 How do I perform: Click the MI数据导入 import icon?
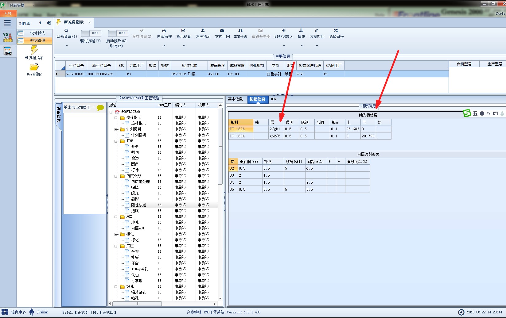click(x=283, y=31)
